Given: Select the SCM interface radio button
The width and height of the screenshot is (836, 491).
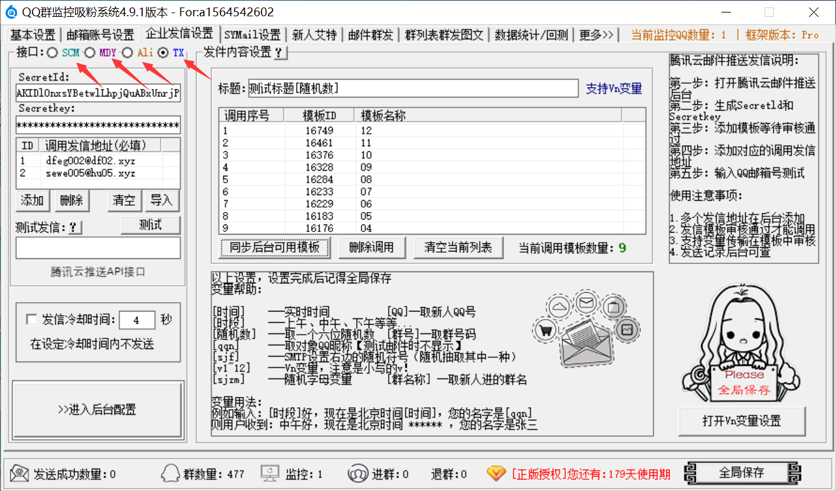Looking at the screenshot, I should pos(53,53).
